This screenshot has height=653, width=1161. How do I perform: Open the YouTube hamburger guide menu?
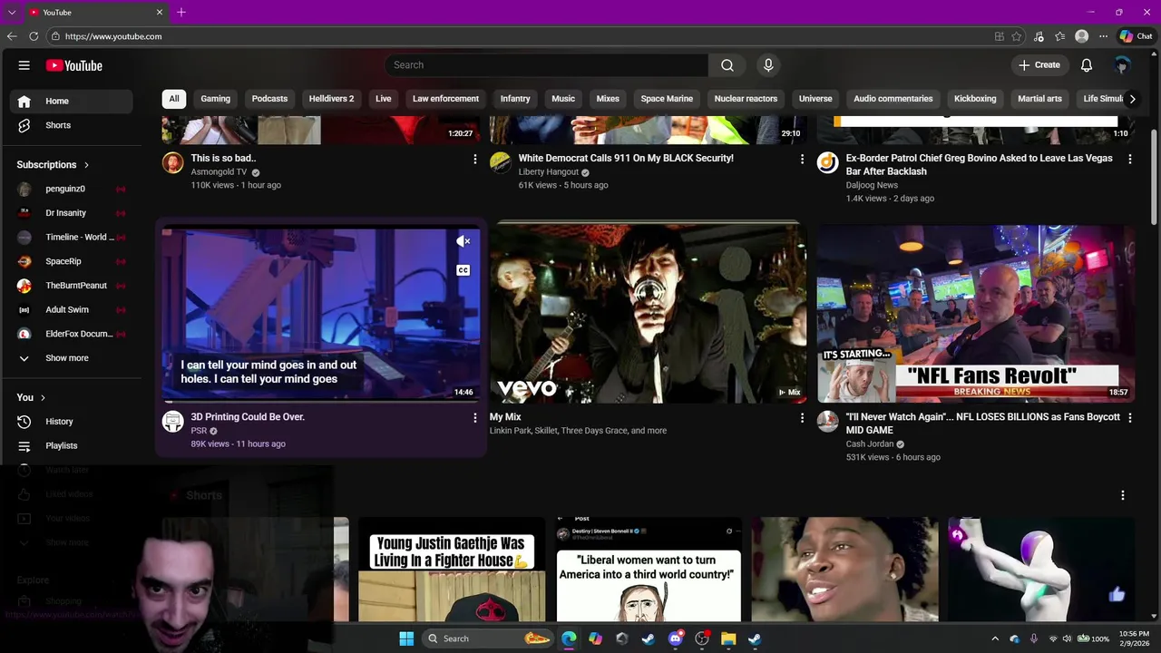click(24, 65)
